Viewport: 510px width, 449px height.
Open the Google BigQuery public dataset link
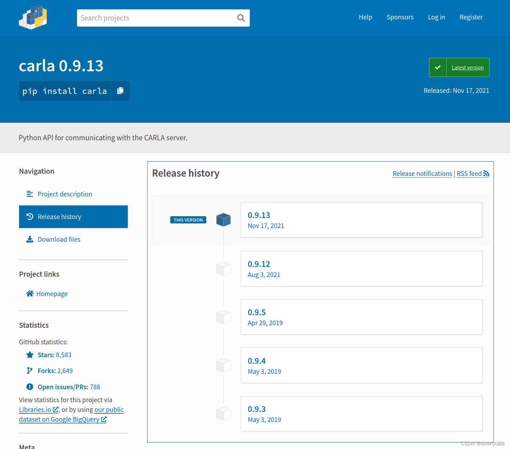(71, 414)
